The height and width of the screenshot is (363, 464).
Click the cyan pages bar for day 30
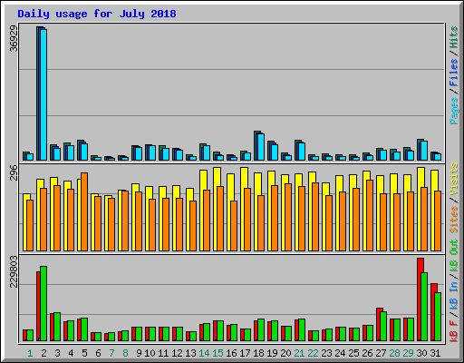(424, 151)
